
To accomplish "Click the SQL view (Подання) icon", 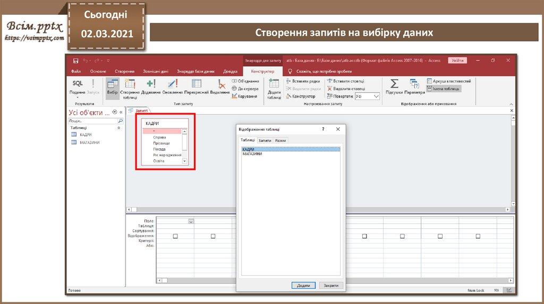I will tap(78, 84).
